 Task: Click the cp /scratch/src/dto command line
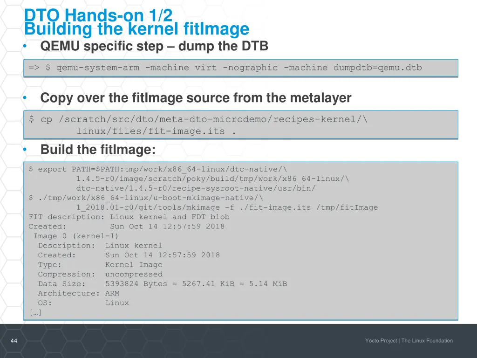(x=198, y=119)
